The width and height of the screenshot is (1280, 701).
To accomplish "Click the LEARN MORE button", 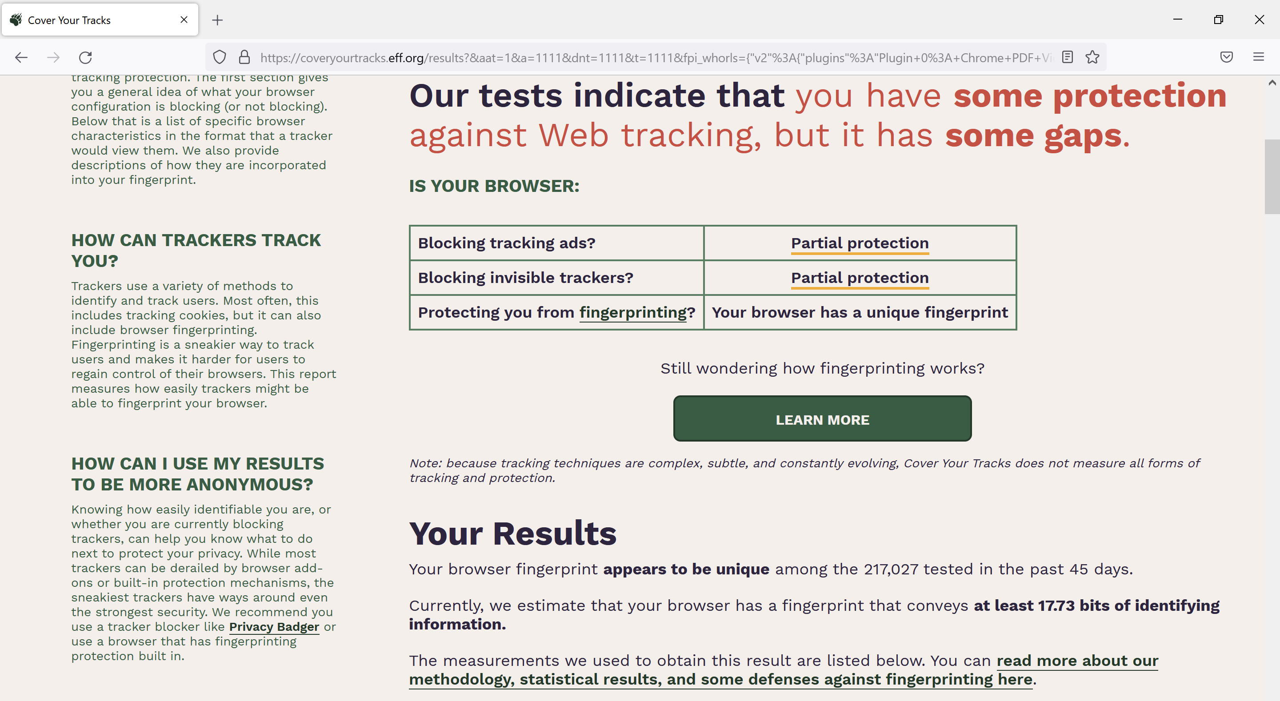I will pos(822,419).
